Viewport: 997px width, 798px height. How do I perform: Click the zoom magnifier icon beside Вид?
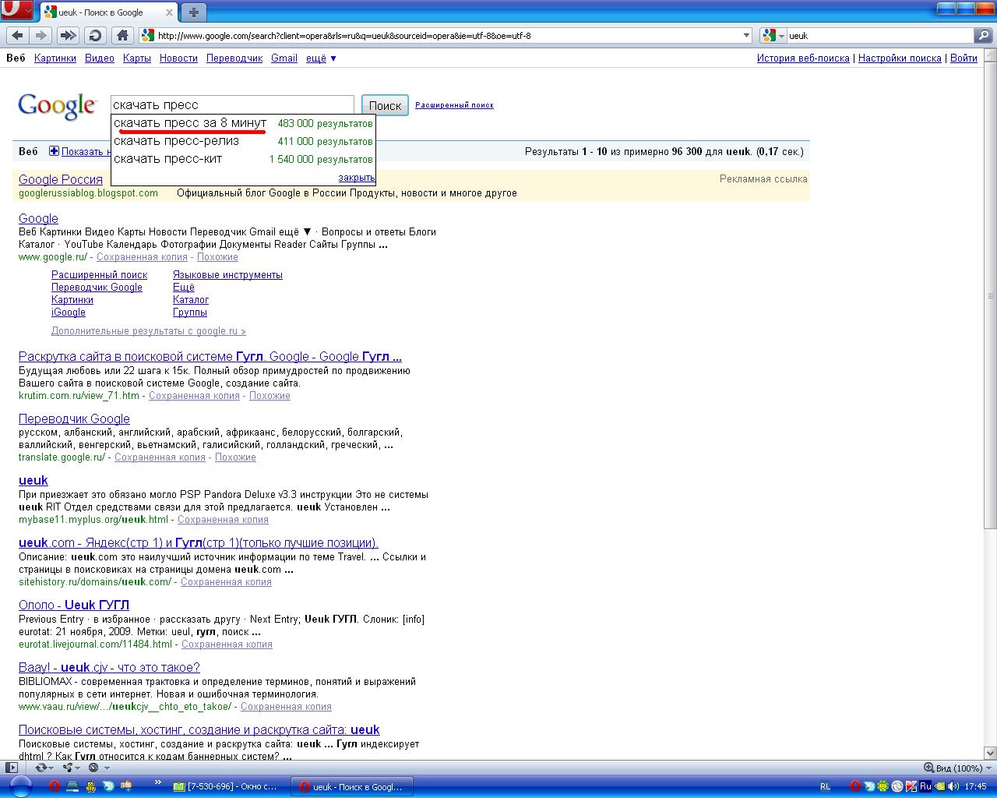click(x=928, y=768)
